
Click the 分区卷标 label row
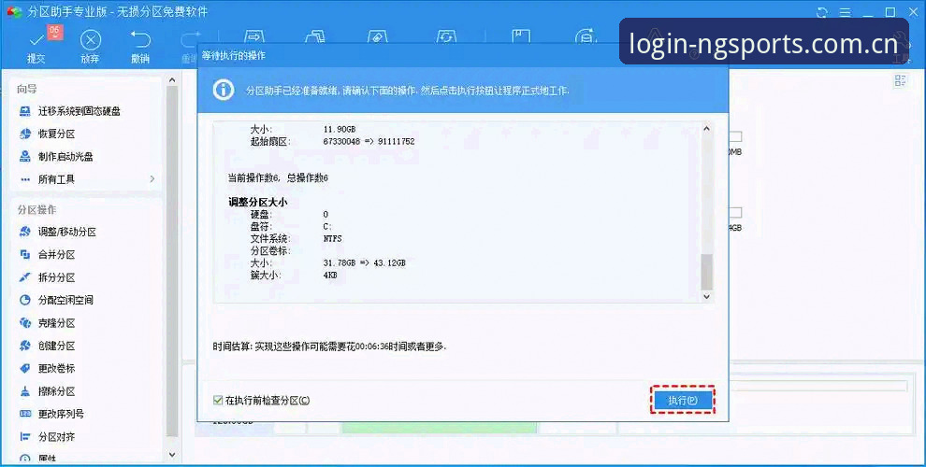(270, 251)
